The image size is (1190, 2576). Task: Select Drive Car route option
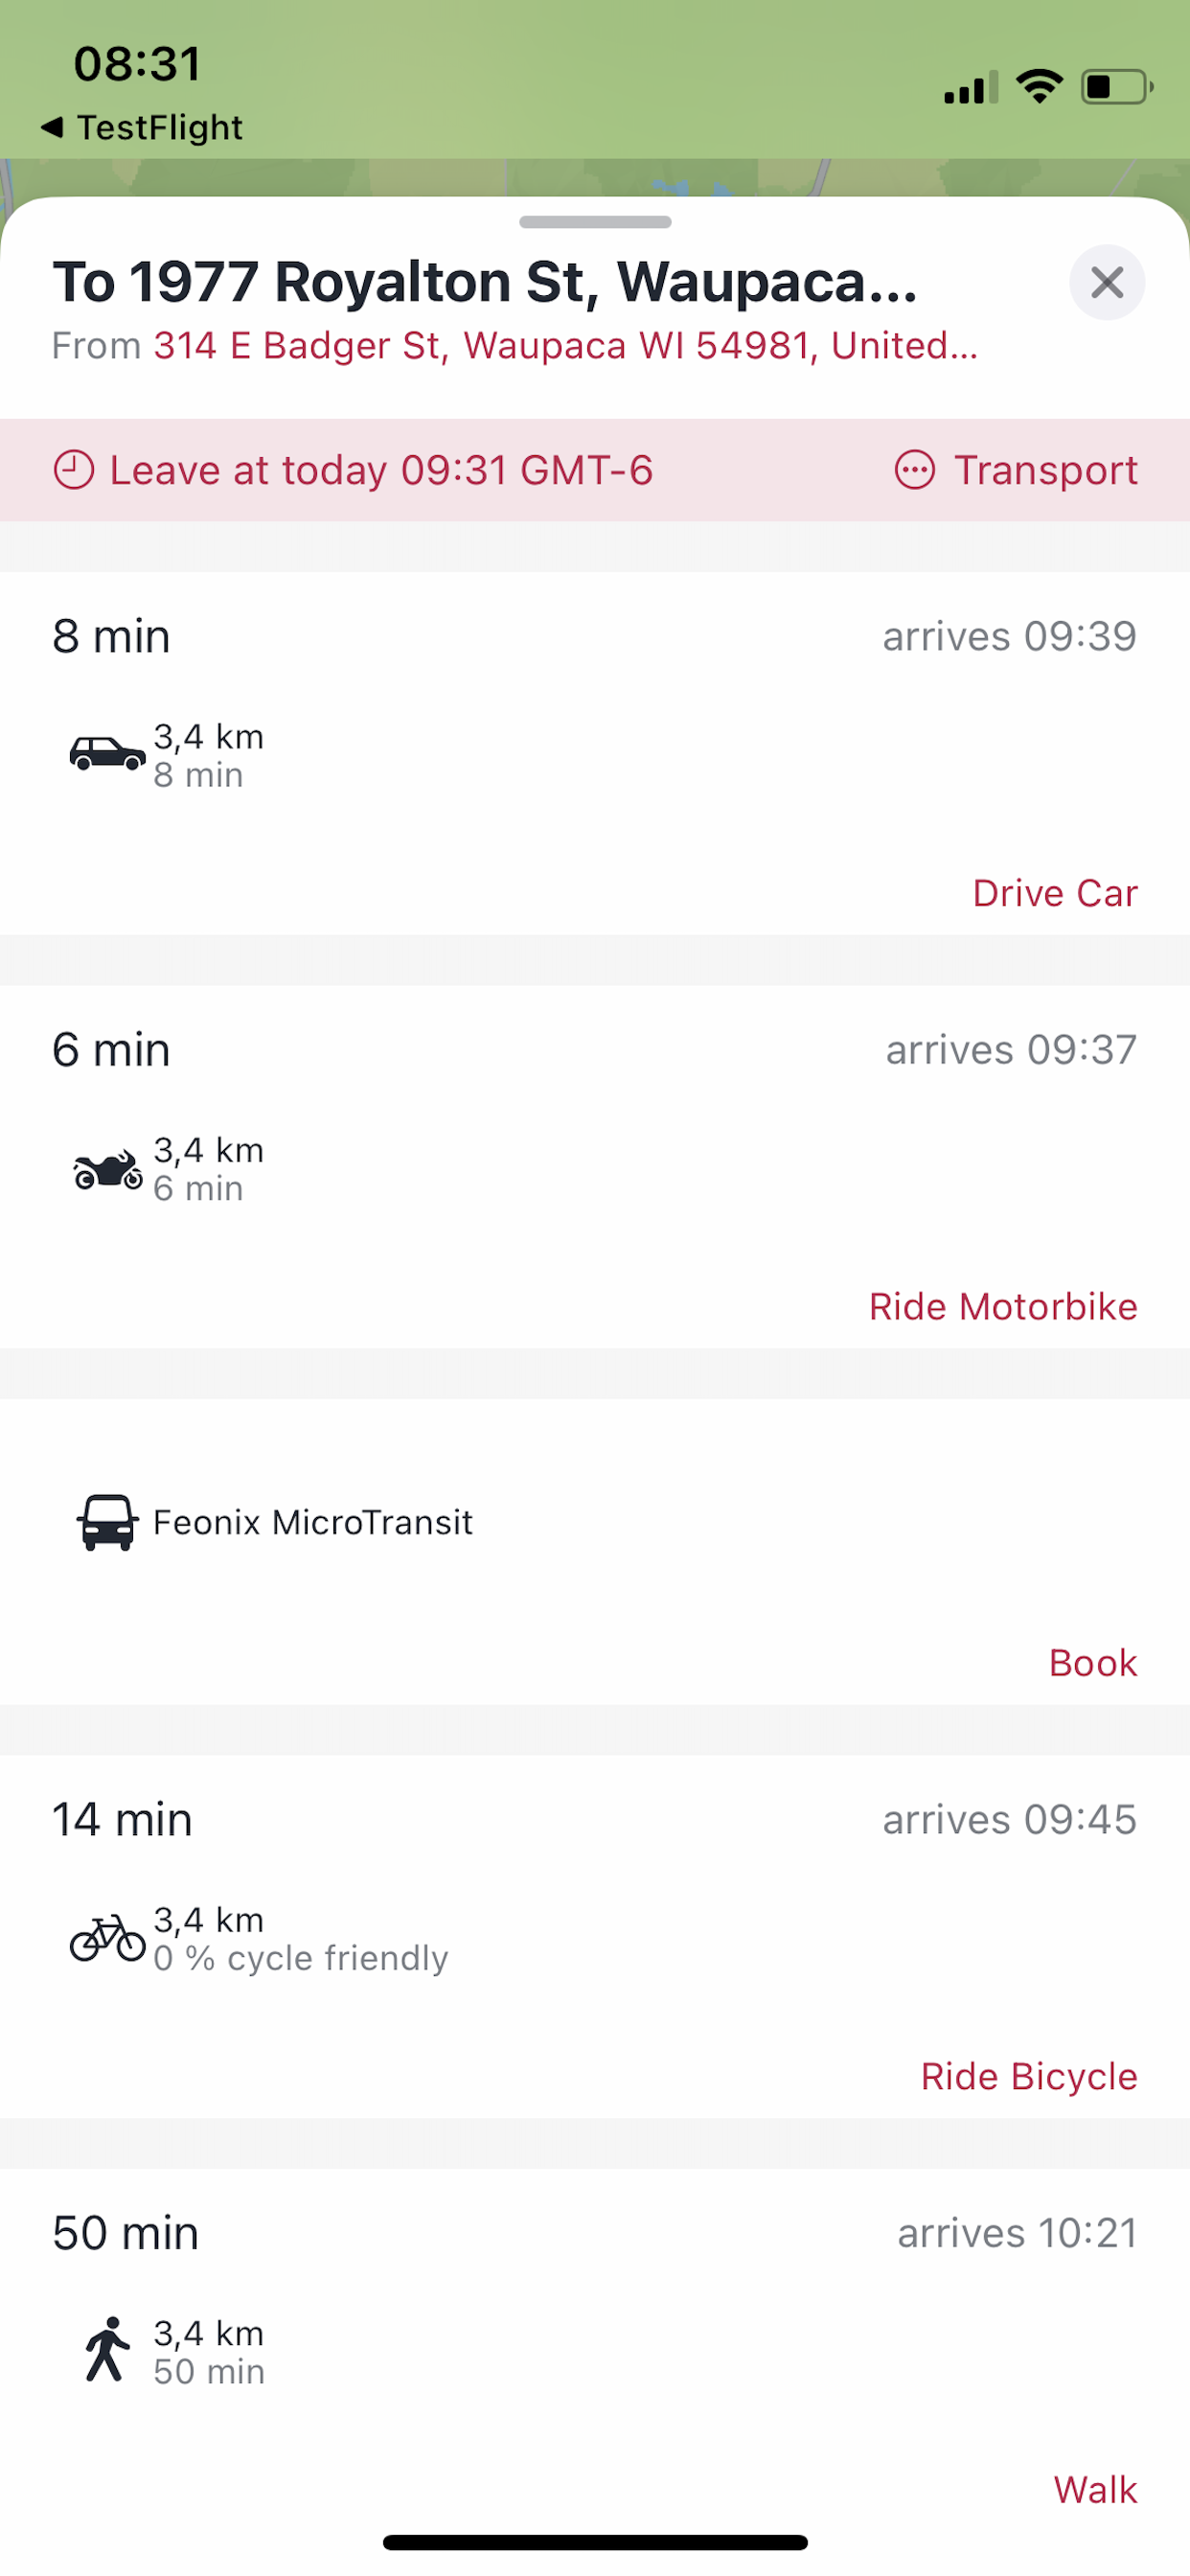point(1055,893)
